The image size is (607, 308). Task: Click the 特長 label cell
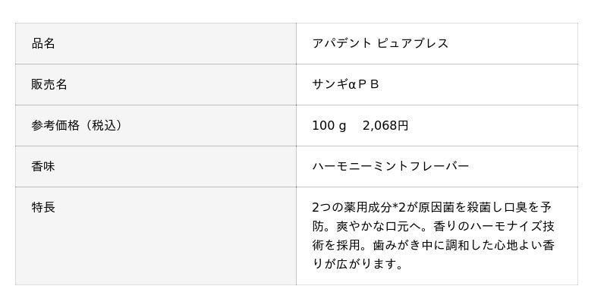pyautogui.click(x=43, y=207)
